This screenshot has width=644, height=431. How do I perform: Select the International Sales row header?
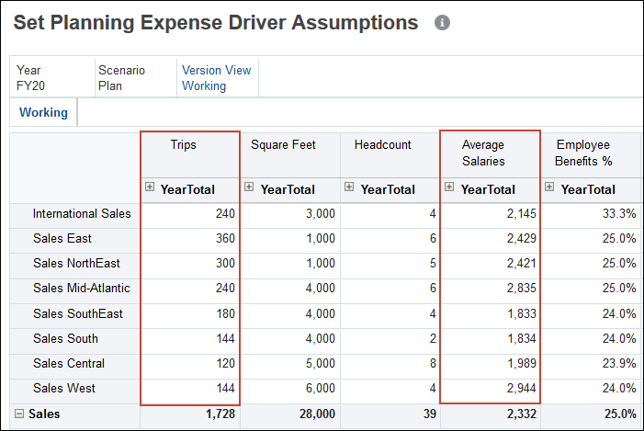tap(82, 214)
